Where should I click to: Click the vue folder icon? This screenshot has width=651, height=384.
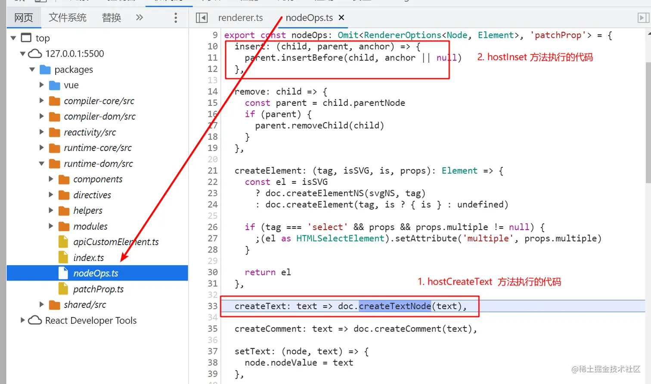coord(55,85)
